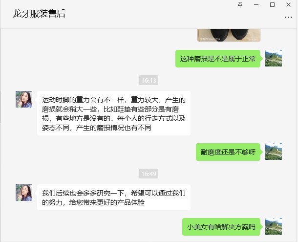Viewport: 298px width, 242px height.
Task: Select the green bubble 小美女有啥解决方案吗
Action: point(221,227)
